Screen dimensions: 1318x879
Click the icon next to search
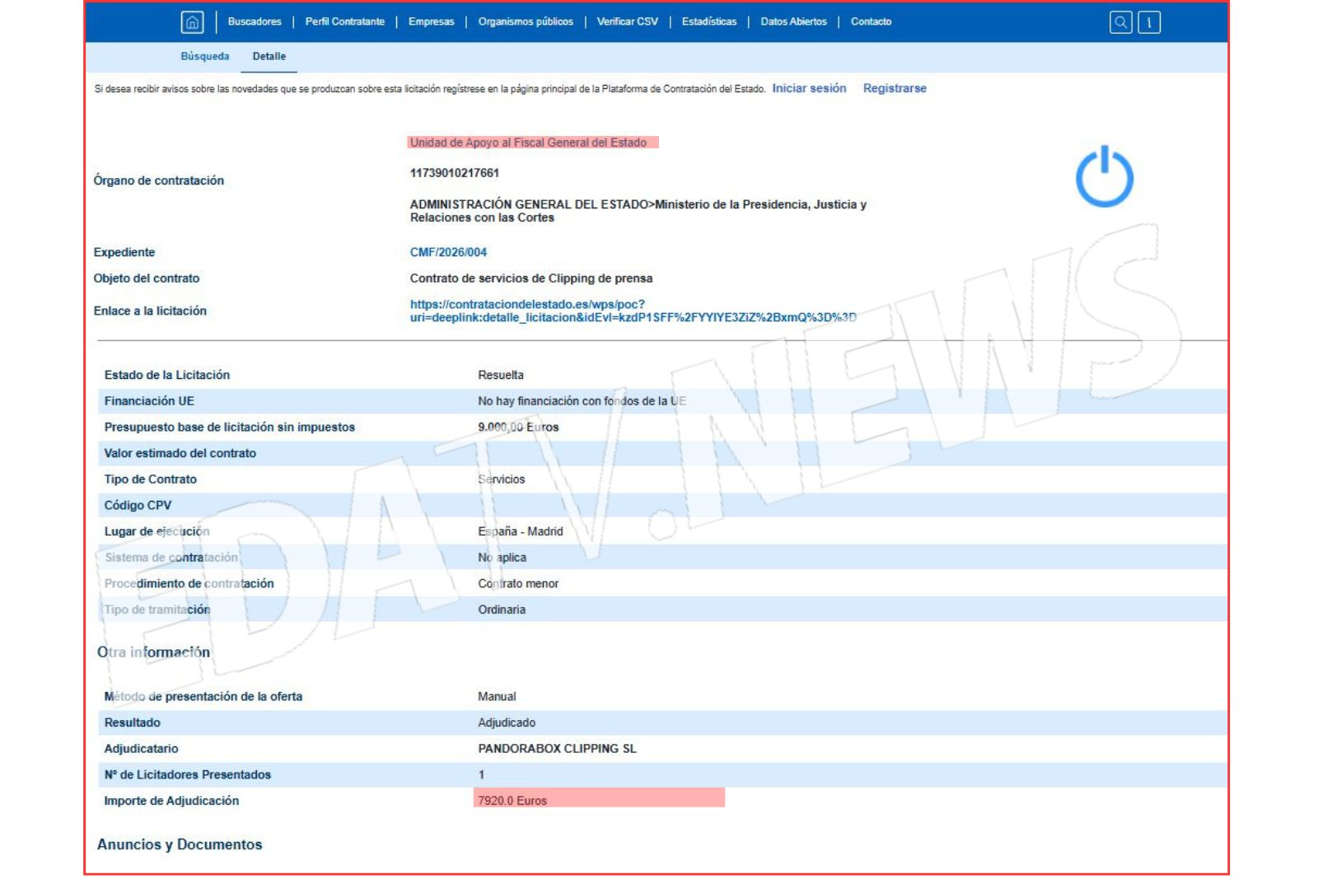1149,22
